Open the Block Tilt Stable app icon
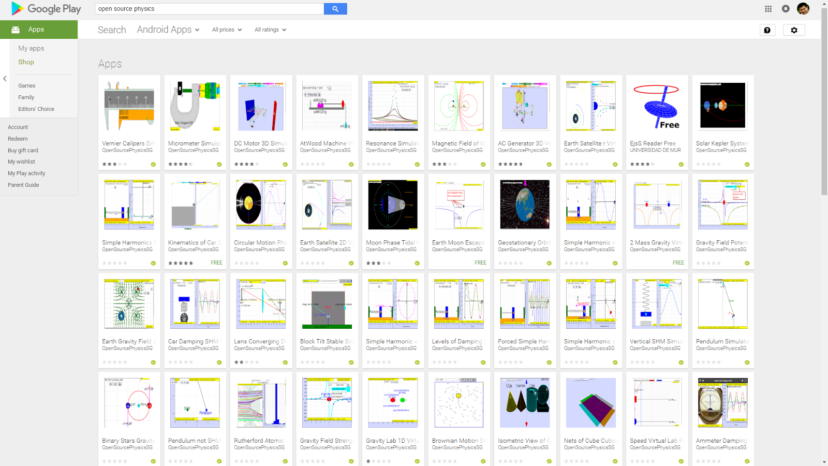 tap(327, 303)
